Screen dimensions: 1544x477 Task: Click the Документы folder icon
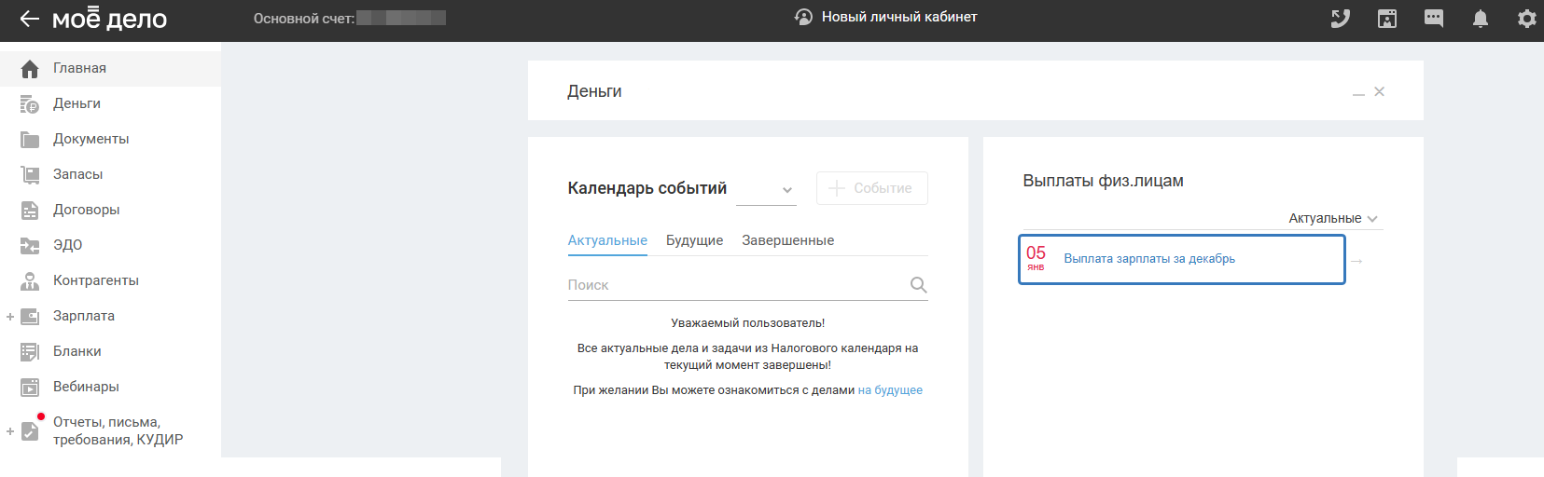pyautogui.click(x=30, y=140)
